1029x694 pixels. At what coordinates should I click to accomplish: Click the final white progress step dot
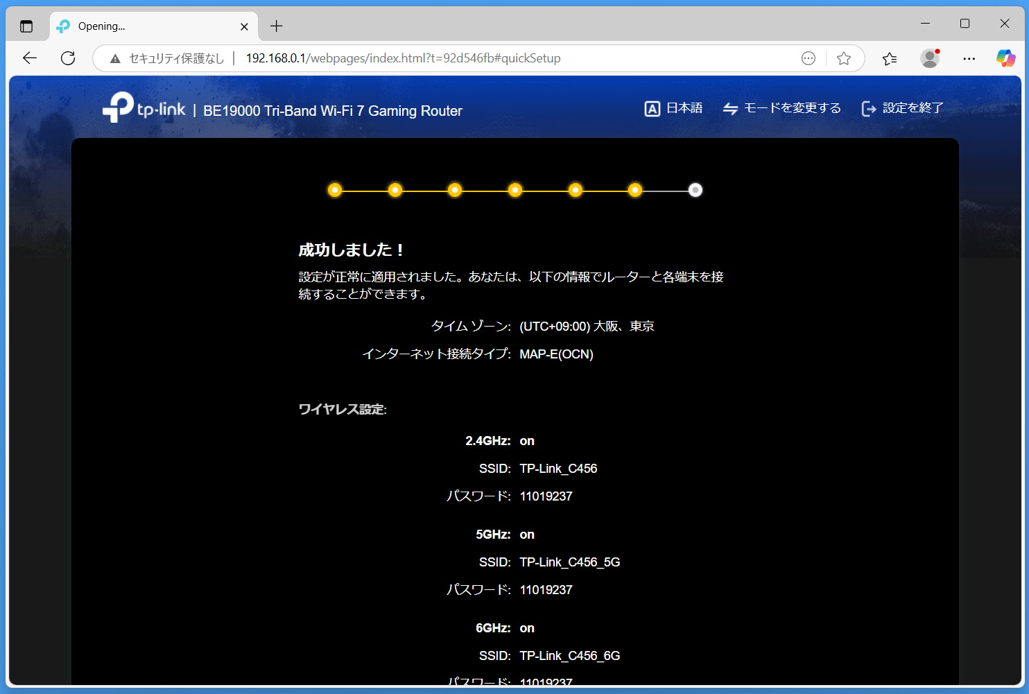pos(695,190)
